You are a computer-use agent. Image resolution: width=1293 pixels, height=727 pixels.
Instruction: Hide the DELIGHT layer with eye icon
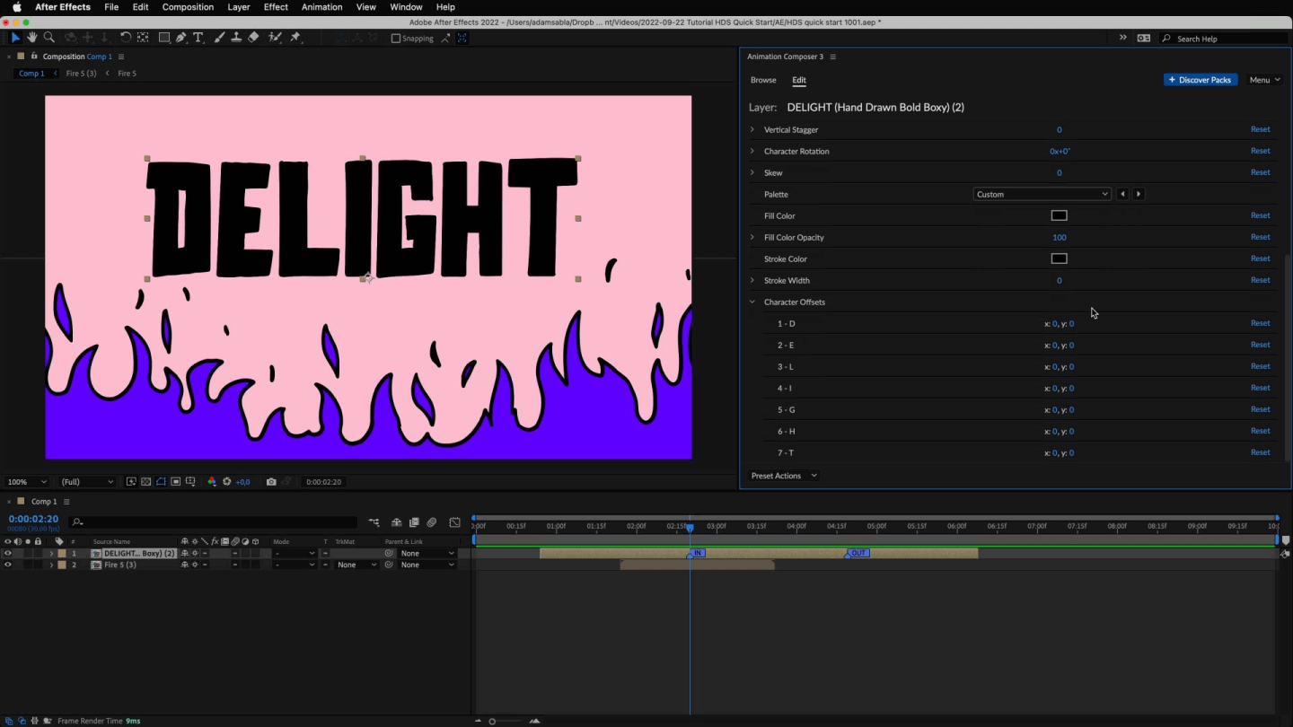click(x=8, y=554)
